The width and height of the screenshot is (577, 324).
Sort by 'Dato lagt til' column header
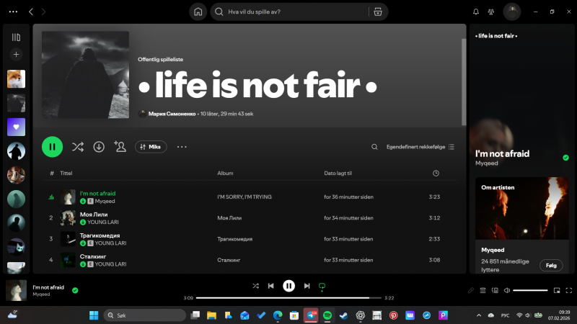pos(338,173)
